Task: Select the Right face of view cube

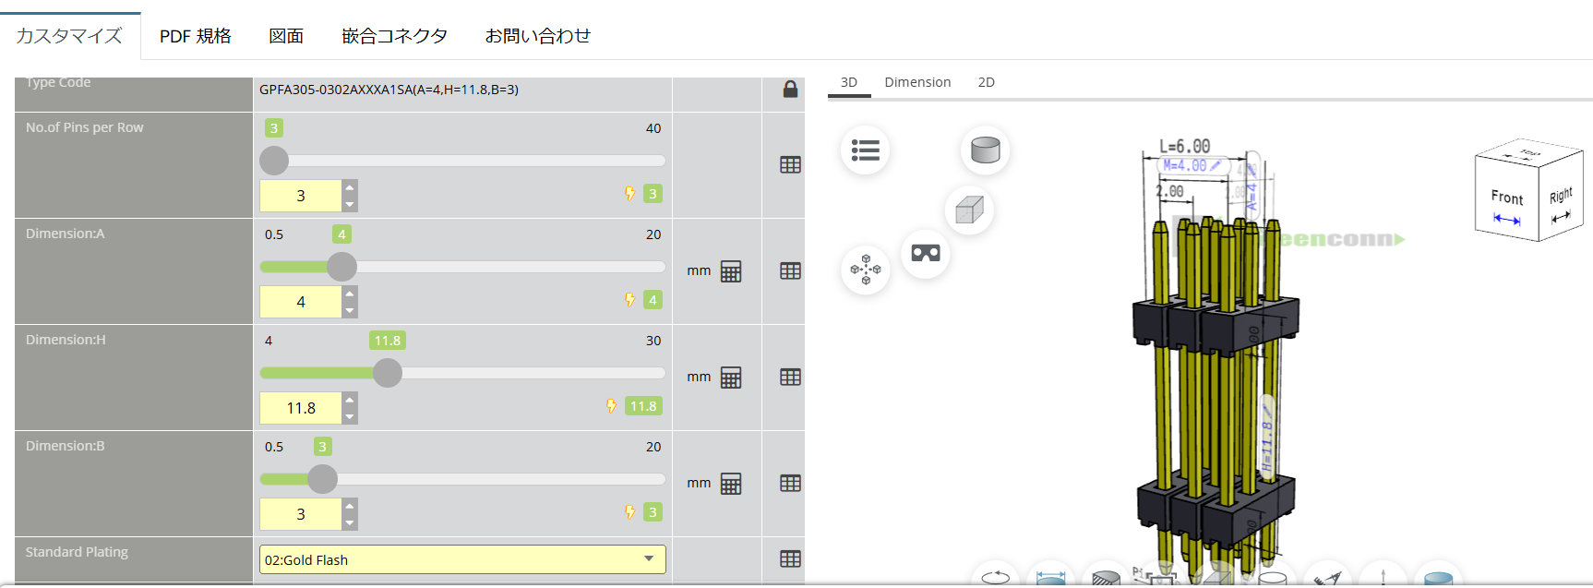Action: pos(1561,199)
